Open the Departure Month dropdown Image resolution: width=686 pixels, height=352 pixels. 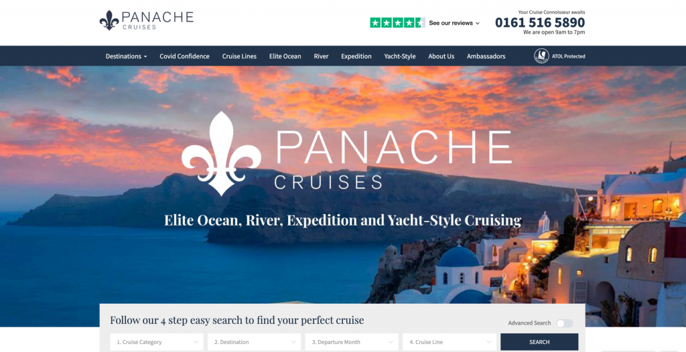click(x=352, y=342)
